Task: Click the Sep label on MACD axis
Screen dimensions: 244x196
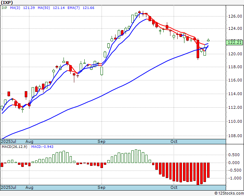Action: point(102,187)
